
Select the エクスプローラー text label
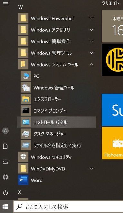[47, 99]
